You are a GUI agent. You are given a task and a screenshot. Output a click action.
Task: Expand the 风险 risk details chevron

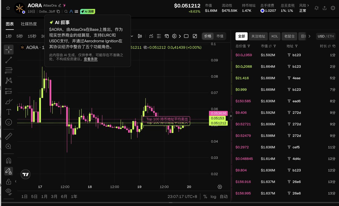coord(308,5)
